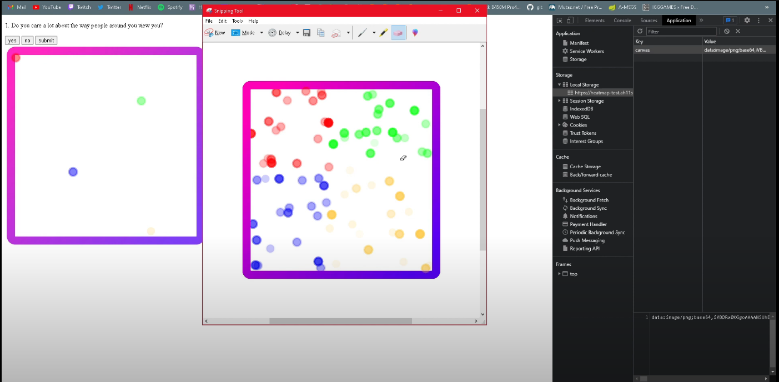Screen dimensions: 779x382
Task: Select the Pen tool in Snipping Tool
Action: (362, 33)
